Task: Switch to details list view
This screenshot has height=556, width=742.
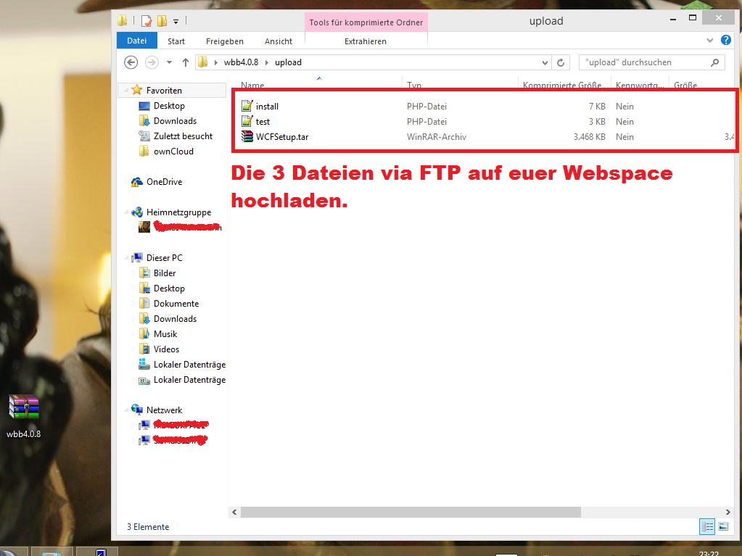Action: coord(706,526)
